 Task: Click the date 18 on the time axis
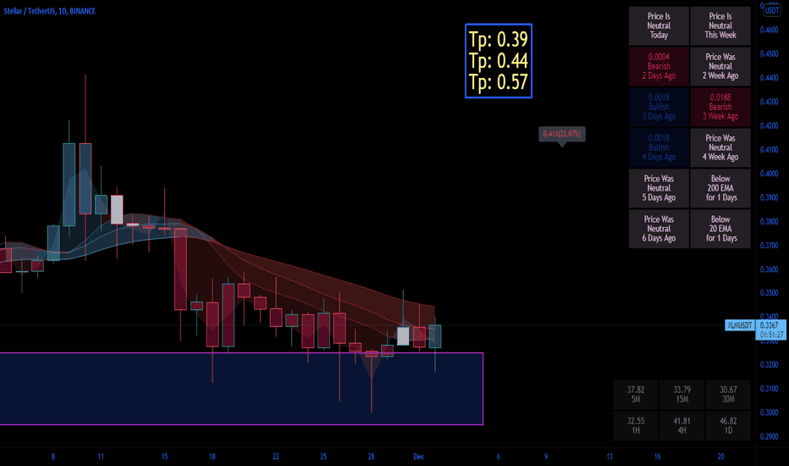coord(212,457)
